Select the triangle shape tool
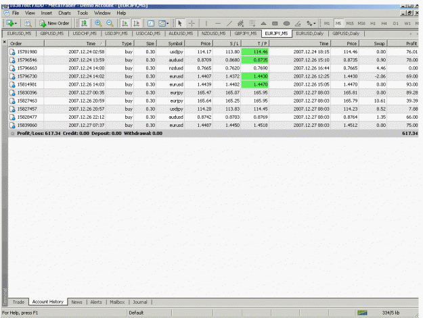423x318 pixels. (263, 24)
